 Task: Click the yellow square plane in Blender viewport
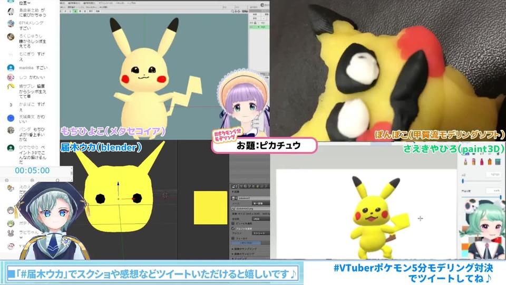coord(210,207)
